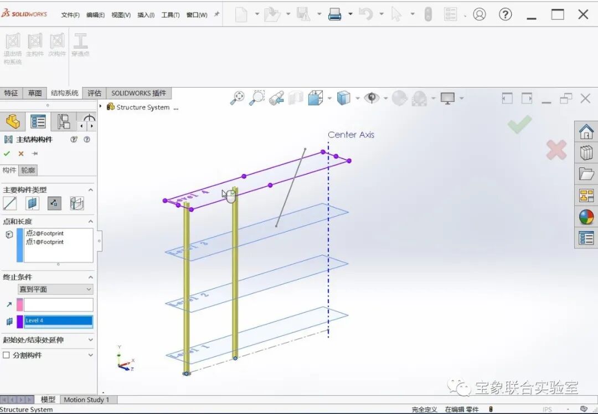
Task: Click the View Settings monitor icon
Action: [x=447, y=98]
